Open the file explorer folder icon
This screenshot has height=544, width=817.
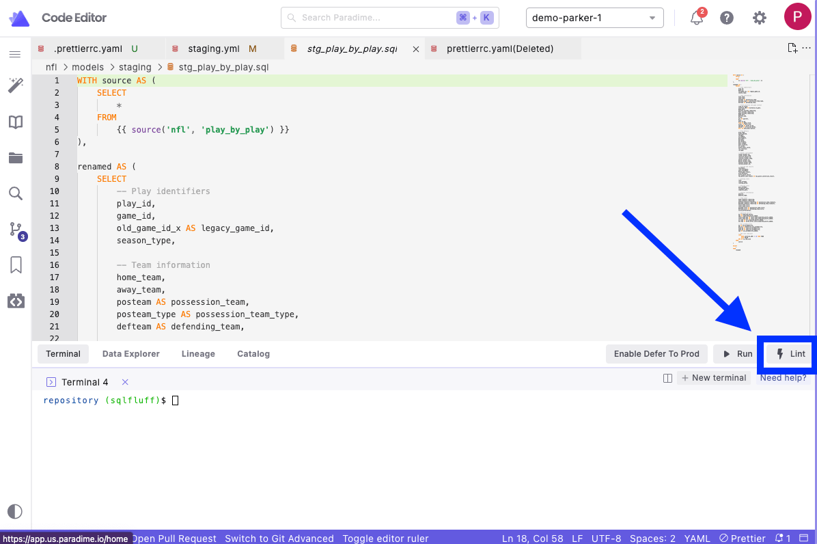(16, 158)
